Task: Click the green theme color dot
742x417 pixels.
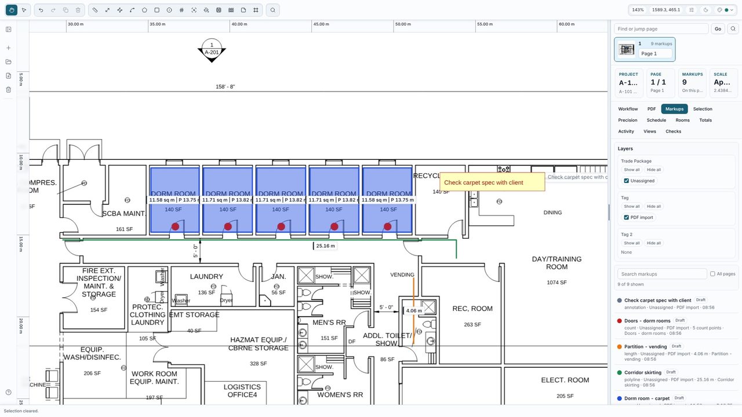Action: [726, 10]
